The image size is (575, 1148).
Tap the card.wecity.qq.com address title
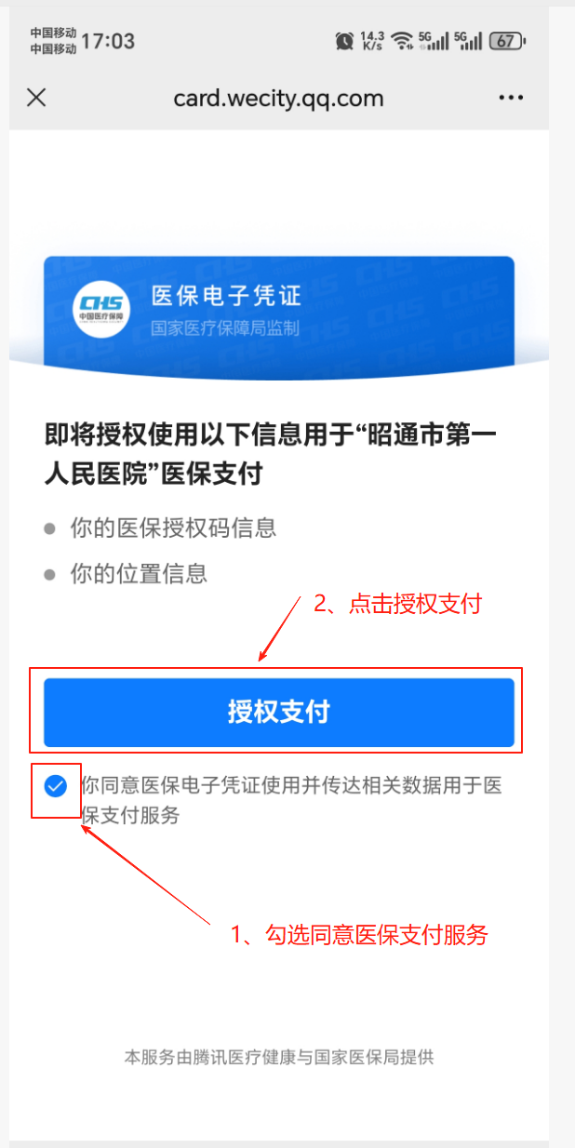[x=278, y=98]
